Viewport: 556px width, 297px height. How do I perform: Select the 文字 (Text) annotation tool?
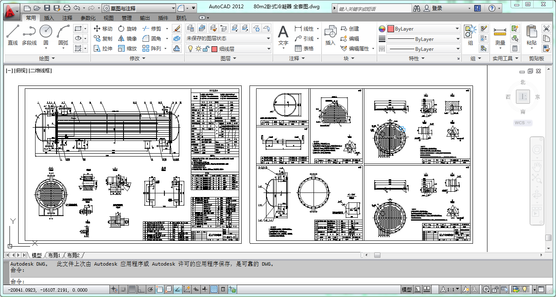pyautogui.click(x=283, y=35)
